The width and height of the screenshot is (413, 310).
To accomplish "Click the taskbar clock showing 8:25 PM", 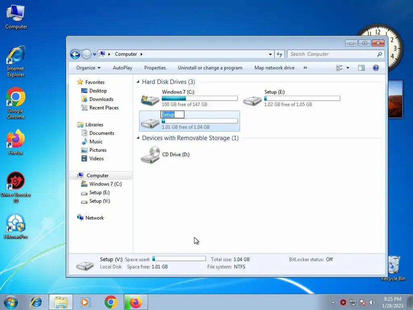I will click(392, 302).
